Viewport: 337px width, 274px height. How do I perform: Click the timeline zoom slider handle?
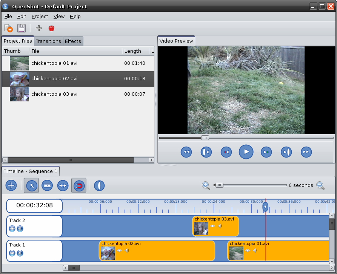pyautogui.click(x=219, y=185)
